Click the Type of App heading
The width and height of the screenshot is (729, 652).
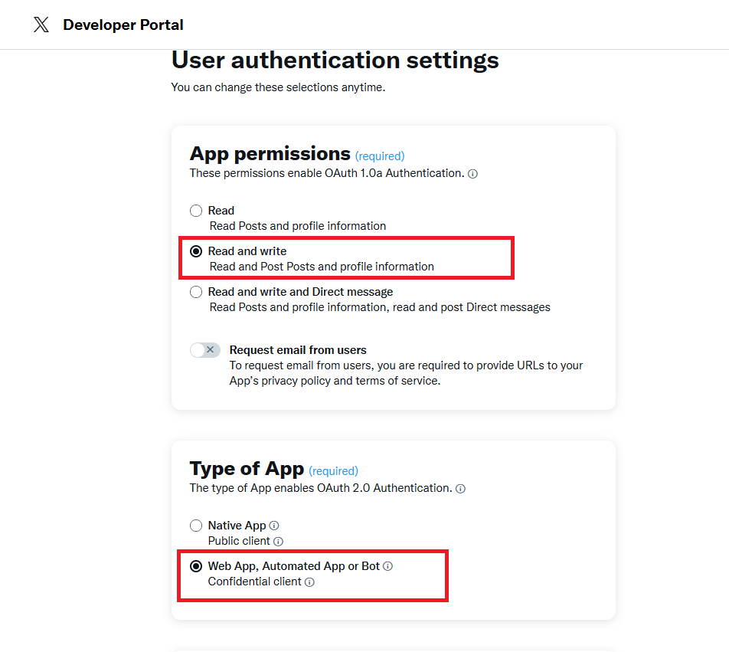pyautogui.click(x=247, y=468)
